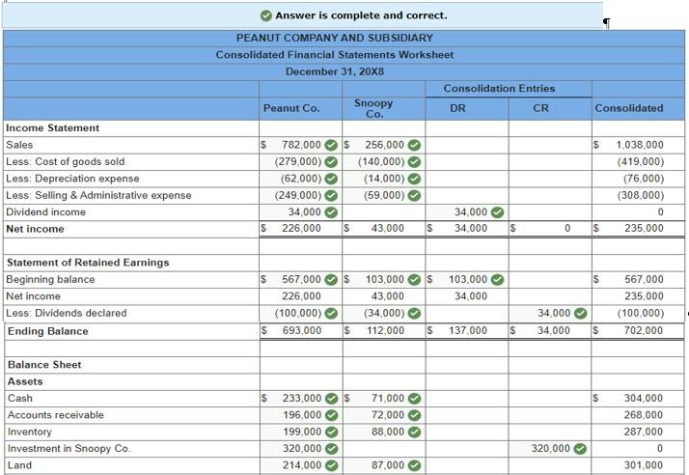Click the Snoopy ending balance 112,000
Image resolution: width=689 pixels, height=475 pixels.
(385, 330)
